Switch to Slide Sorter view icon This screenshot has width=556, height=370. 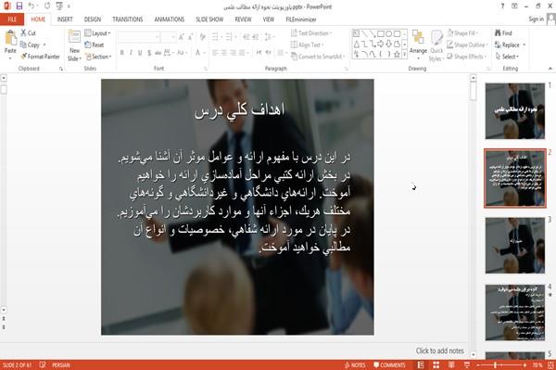(436, 365)
